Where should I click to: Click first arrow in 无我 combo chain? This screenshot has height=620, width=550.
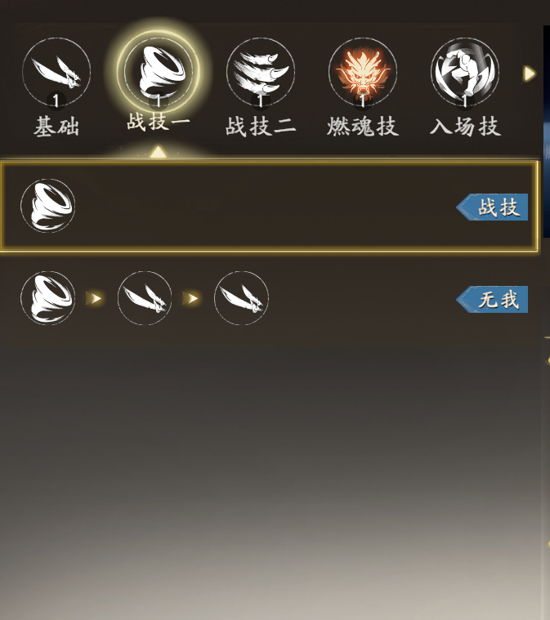tap(94, 298)
